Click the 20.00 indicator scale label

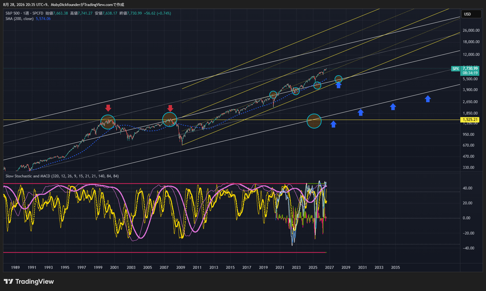point(467,203)
